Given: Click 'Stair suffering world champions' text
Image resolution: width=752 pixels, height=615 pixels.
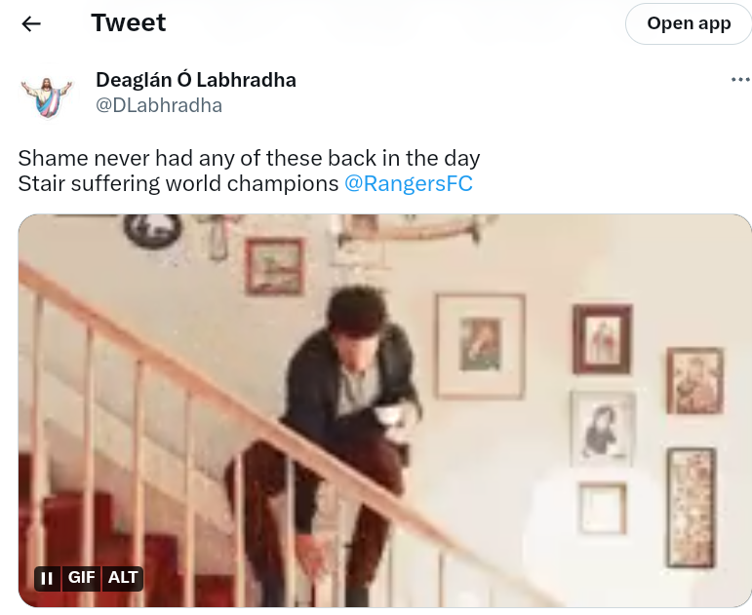Looking at the screenshot, I should (x=178, y=184).
